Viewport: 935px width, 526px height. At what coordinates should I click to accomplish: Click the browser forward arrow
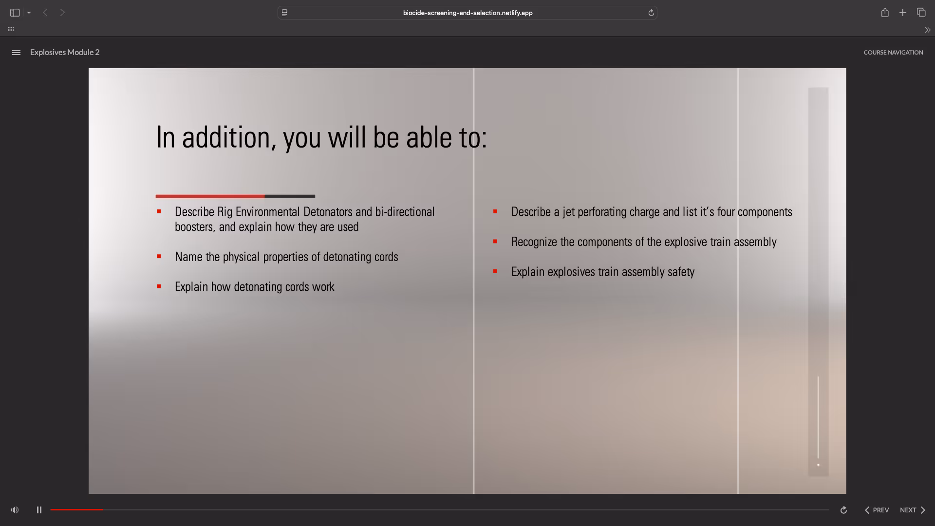pos(62,13)
